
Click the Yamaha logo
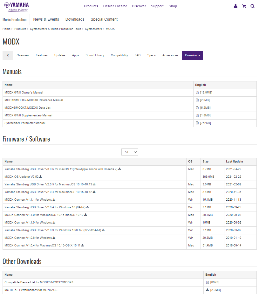(x=17, y=6)
